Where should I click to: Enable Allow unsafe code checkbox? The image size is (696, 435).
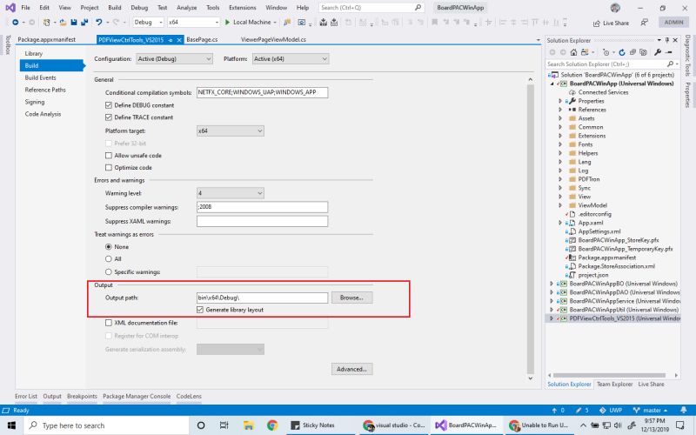pos(108,156)
